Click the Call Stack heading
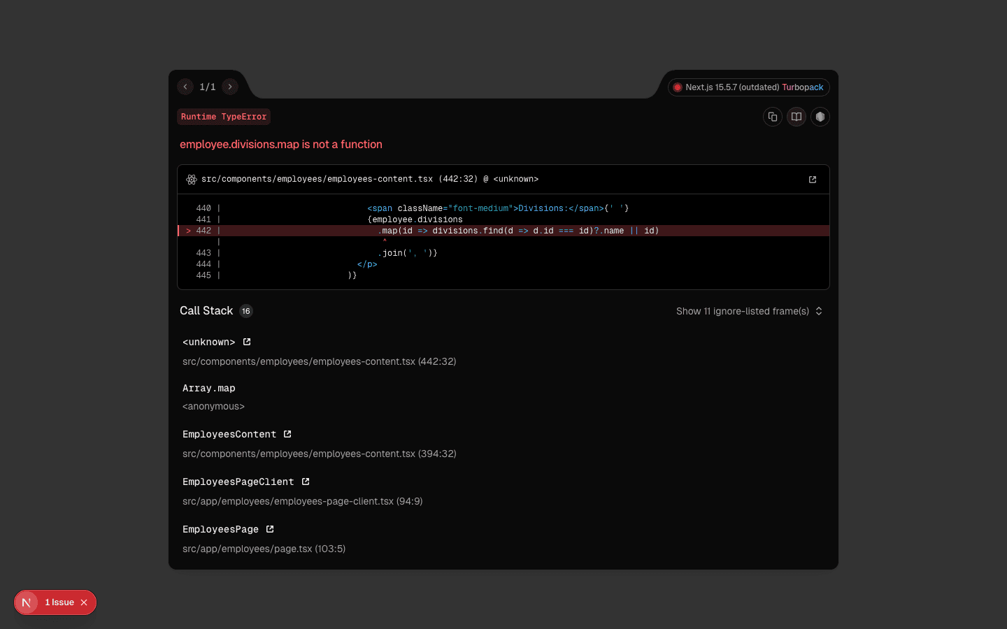1007x629 pixels. click(206, 310)
